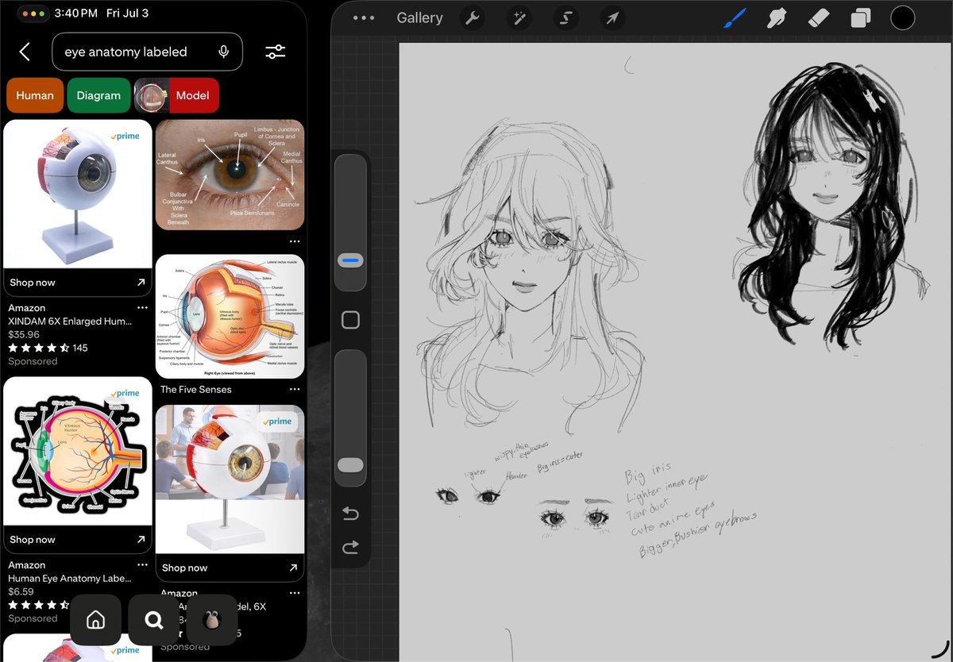Go back in Pinterest search
The height and width of the screenshot is (662, 953).
click(25, 52)
